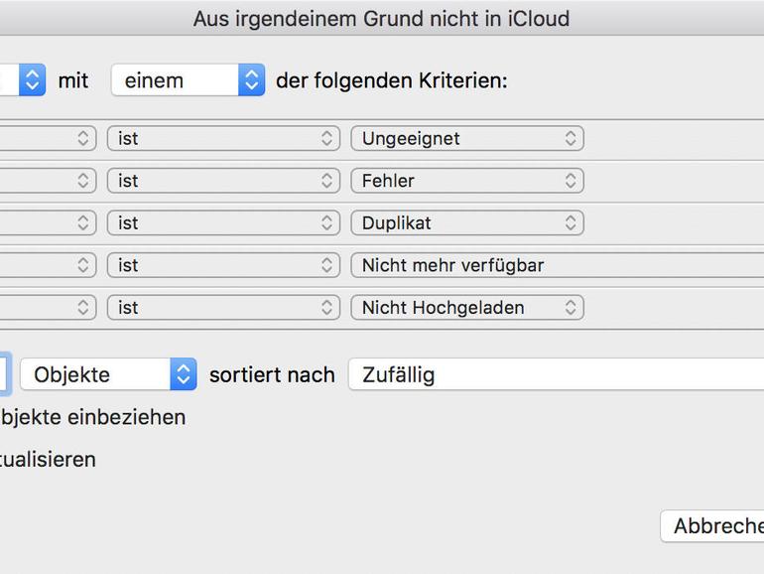The height and width of the screenshot is (574, 764).
Task: Open the 'ist' dropdown for Nicht mehr verfügbar
Action: [223, 265]
